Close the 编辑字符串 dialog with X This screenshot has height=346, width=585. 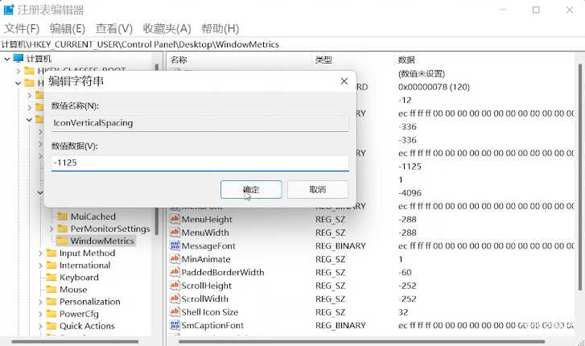tap(344, 81)
